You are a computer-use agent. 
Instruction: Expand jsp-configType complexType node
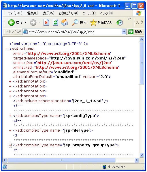click(x=10, y=116)
